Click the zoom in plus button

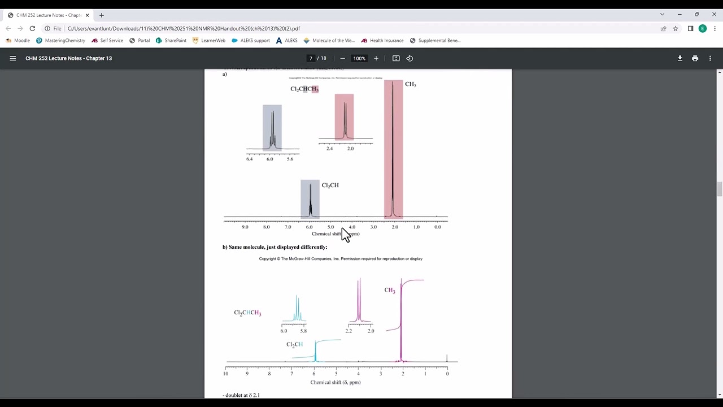(x=376, y=58)
